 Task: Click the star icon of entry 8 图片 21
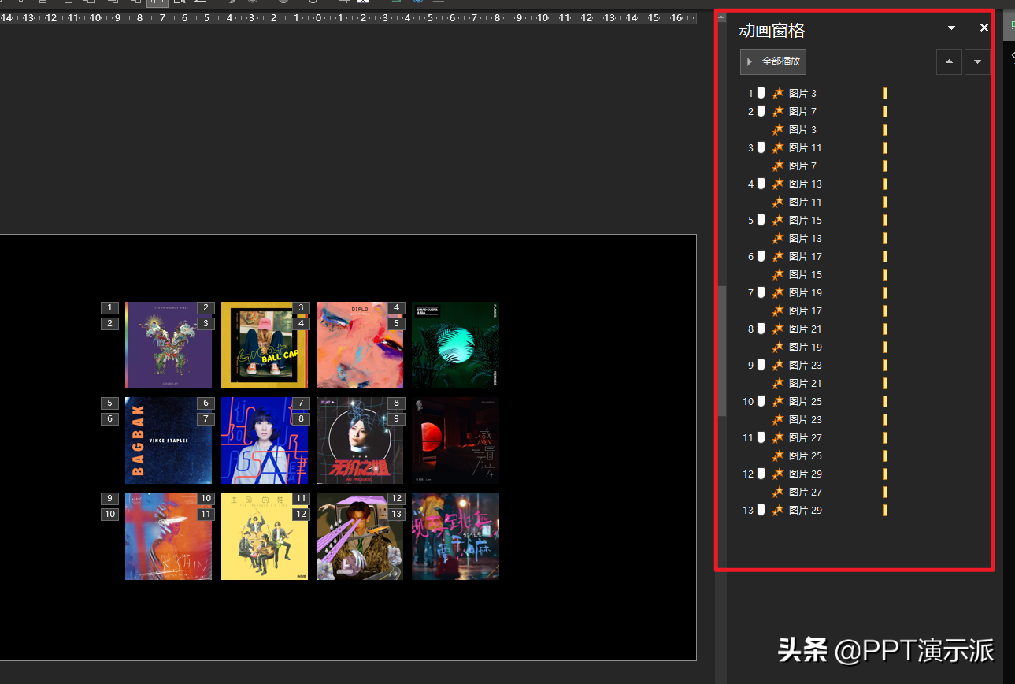[778, 329]
